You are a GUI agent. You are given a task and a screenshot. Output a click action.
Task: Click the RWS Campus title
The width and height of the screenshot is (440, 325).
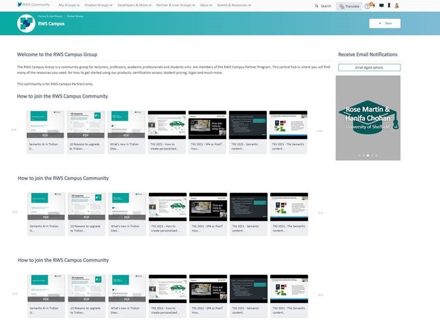[x=52, y=24]
